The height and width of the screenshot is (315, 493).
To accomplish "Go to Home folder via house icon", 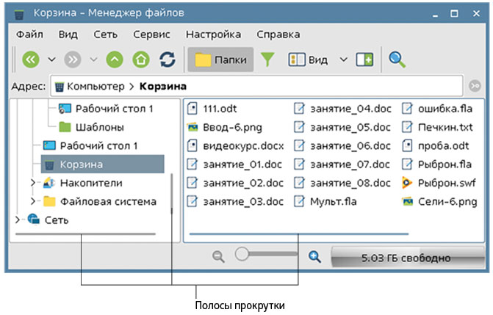I will coord(140,59).
